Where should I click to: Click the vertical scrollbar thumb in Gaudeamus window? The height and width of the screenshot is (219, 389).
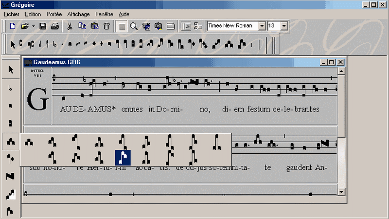click(x=341, y=106)
